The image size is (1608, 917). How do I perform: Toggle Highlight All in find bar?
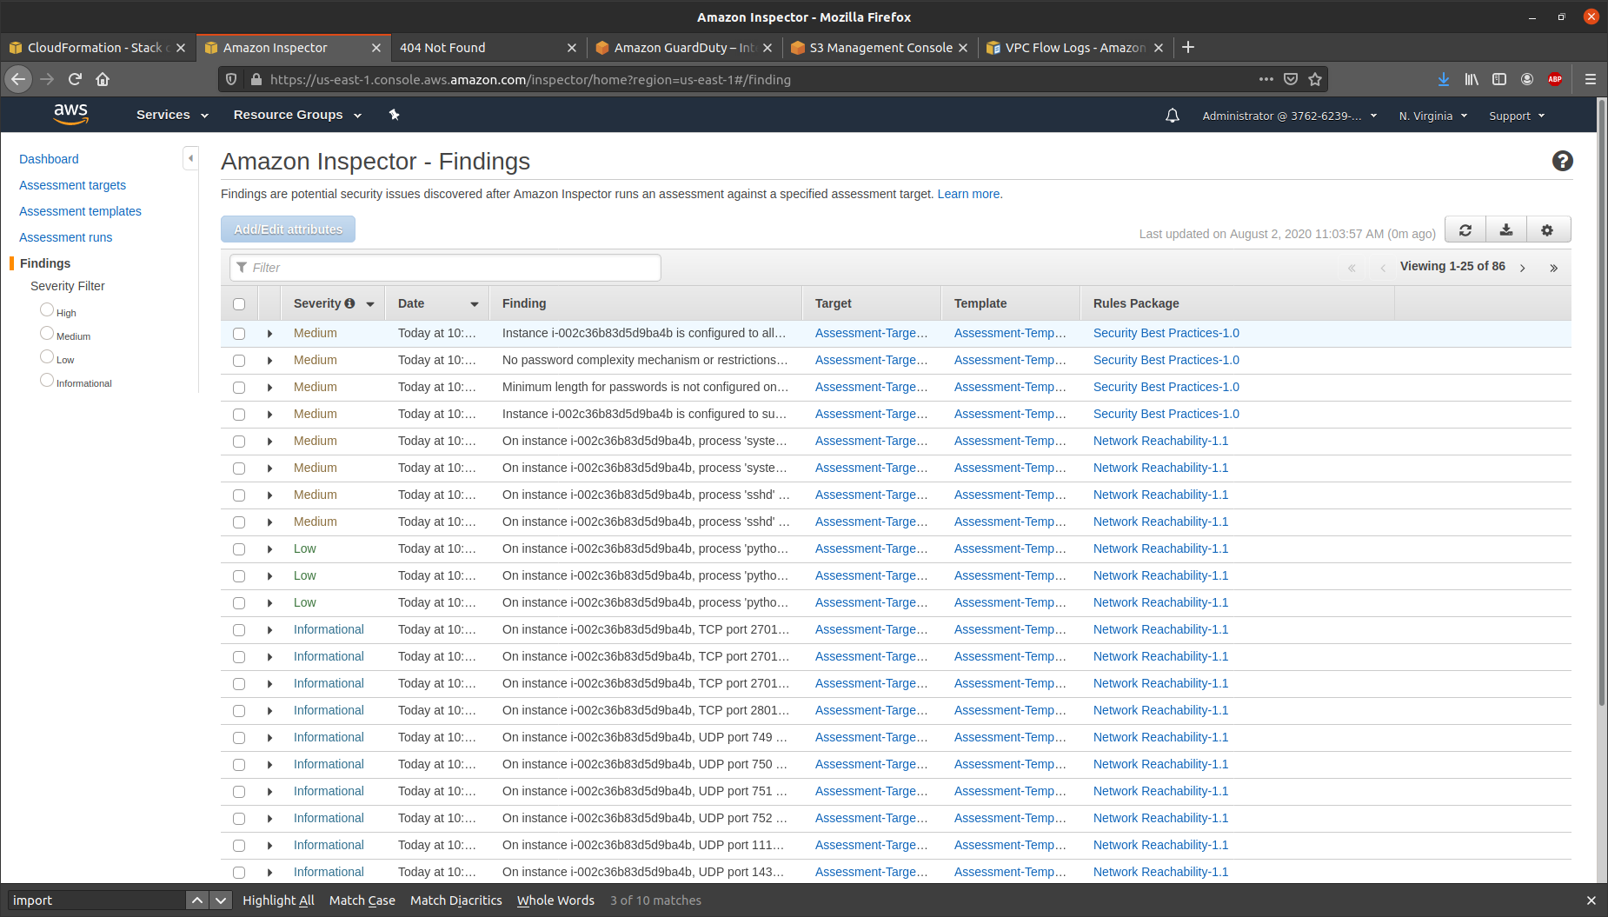coord(278,900)
